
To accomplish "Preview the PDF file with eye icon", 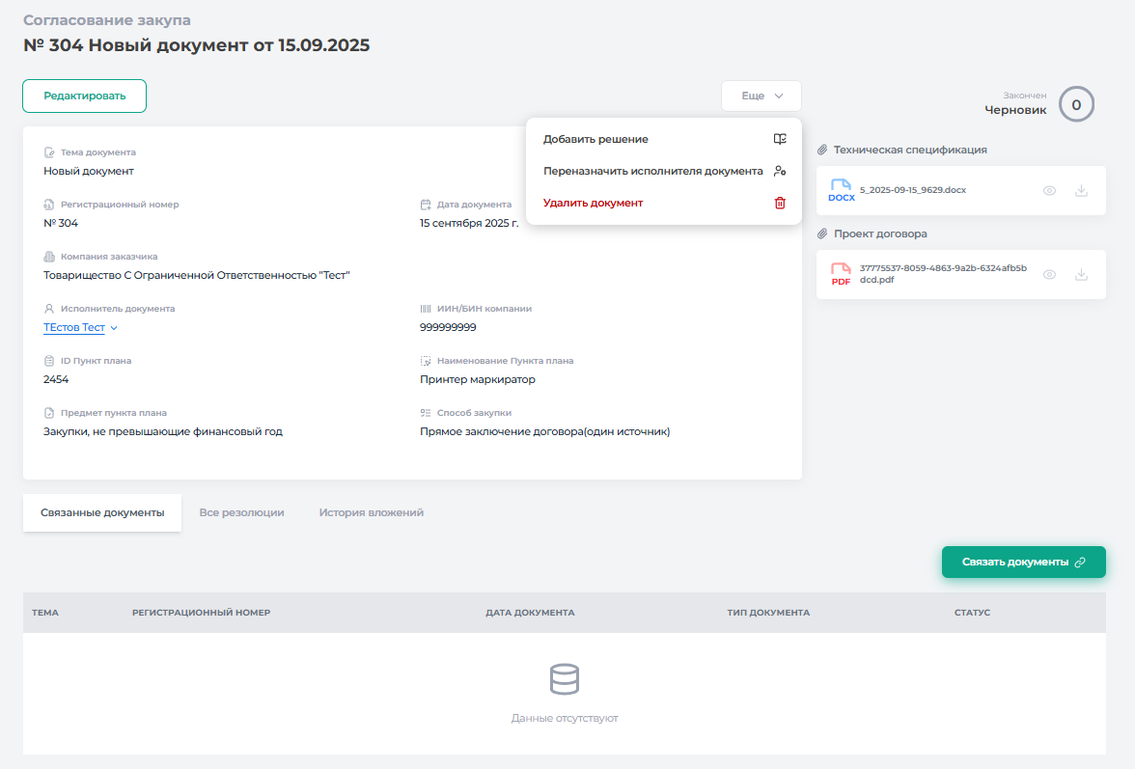I will pos(1049,275).
